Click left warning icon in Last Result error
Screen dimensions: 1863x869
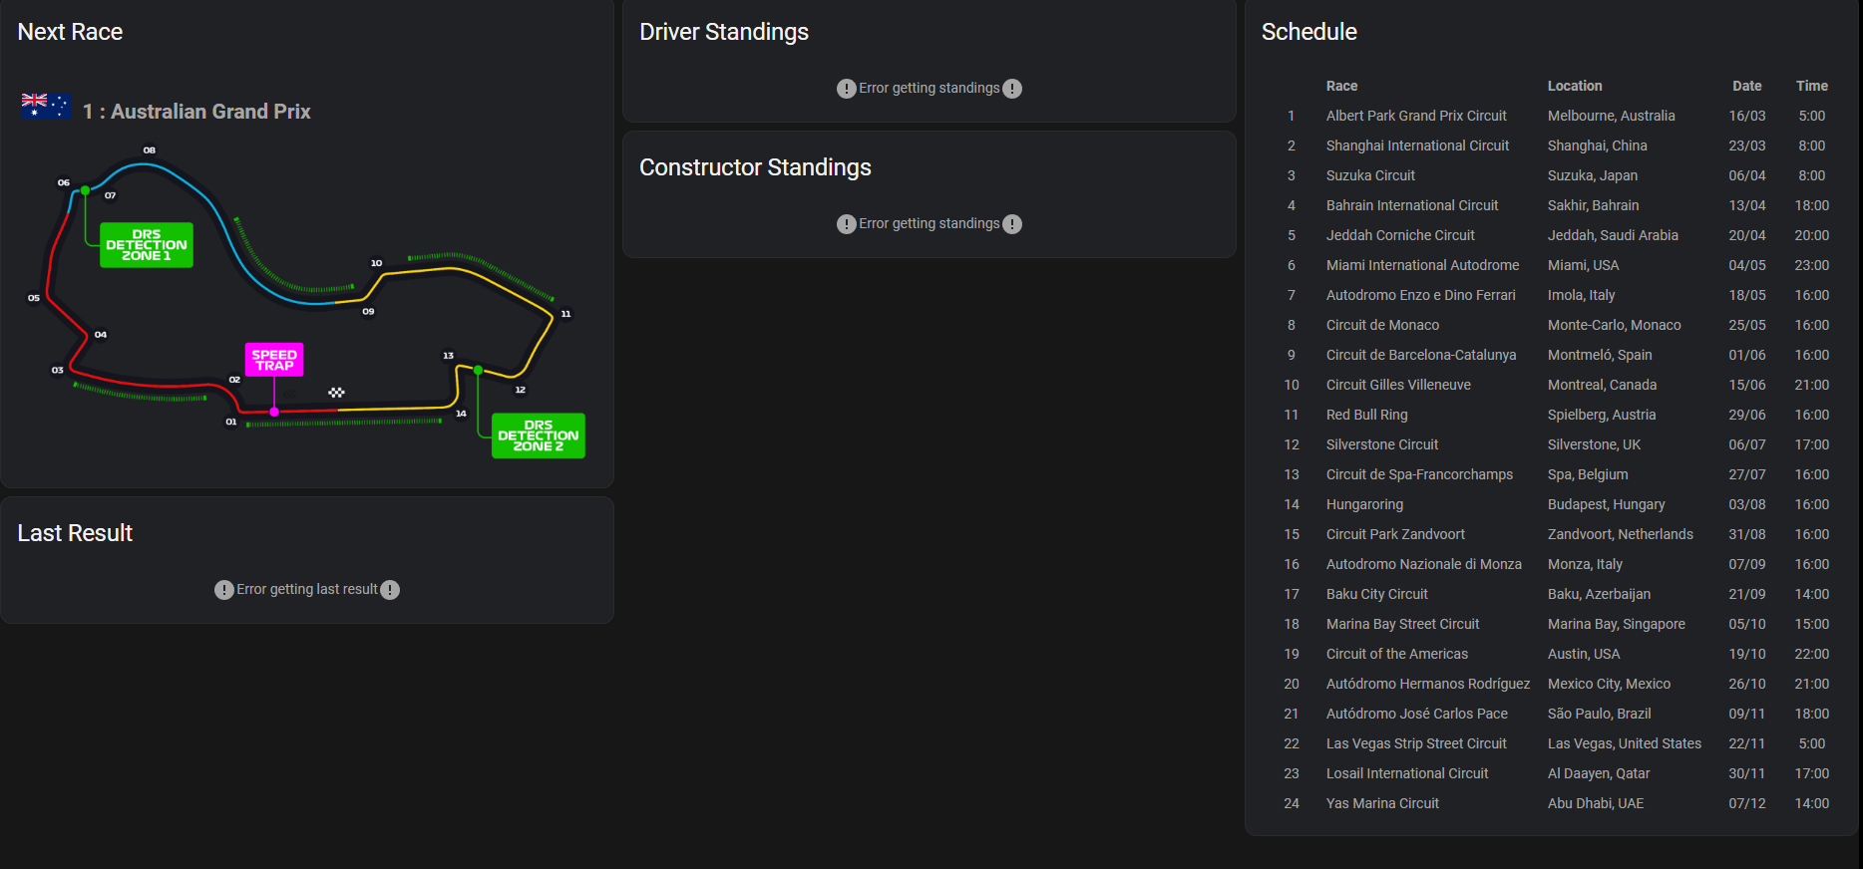tap(224, 590)
